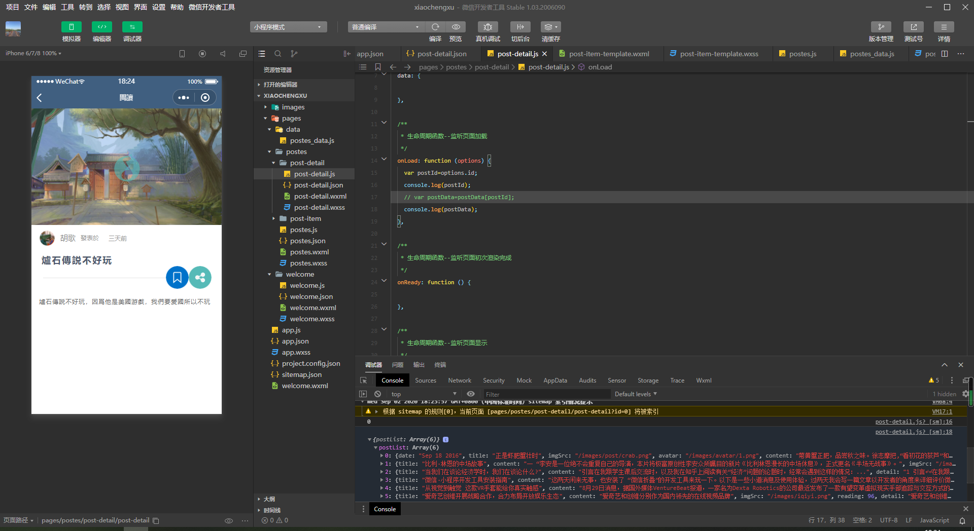The width and height of the screenshot is (974, 531).
Task: Click the split editor icon
Action: click(x=945, y=54)
